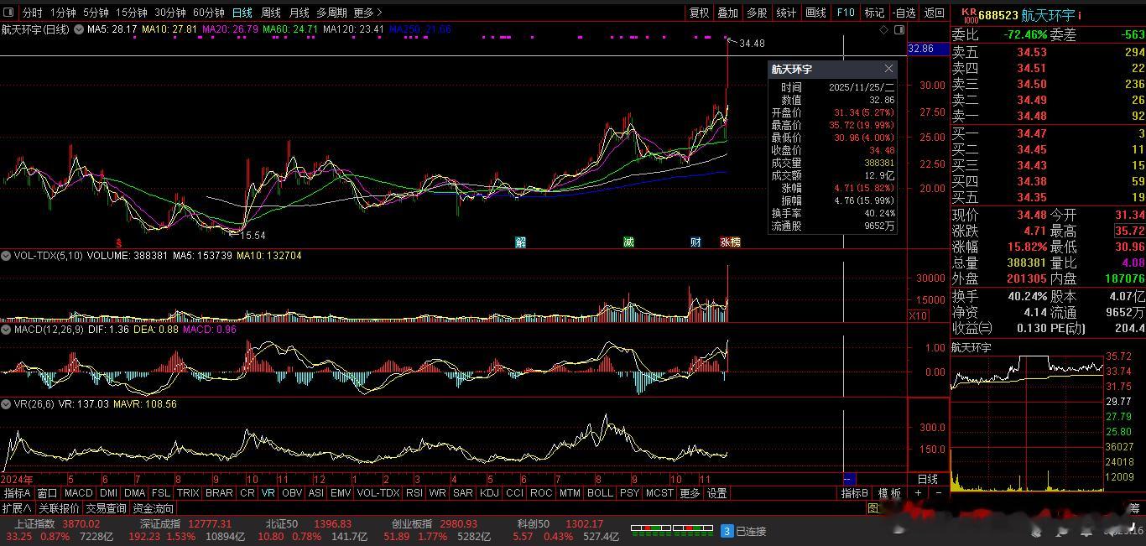Open 交易查询 trade query tab
The image size is (1146, 546).
pos(106,508)
